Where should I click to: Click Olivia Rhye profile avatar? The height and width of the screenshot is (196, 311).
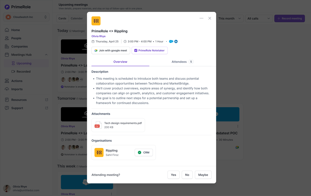coord(7,188)
